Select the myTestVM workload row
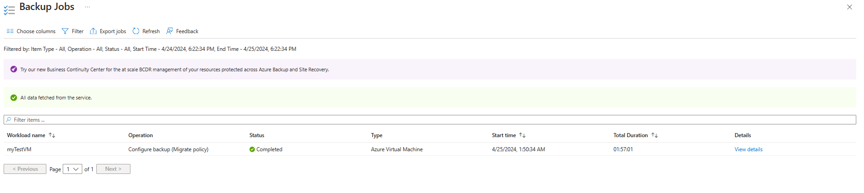 click(19, 149)
